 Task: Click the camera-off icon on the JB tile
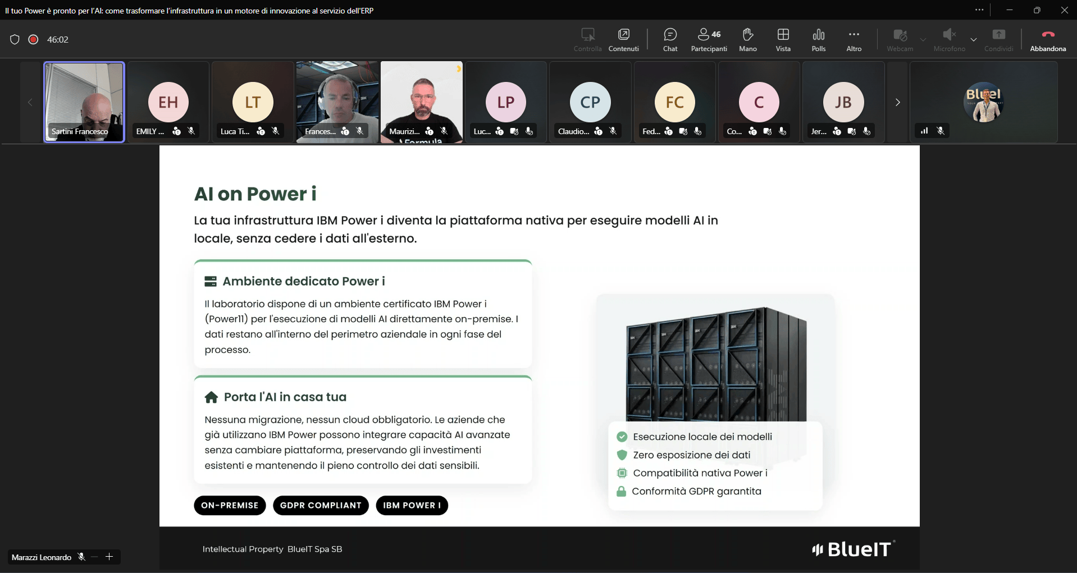pos(851,131)
